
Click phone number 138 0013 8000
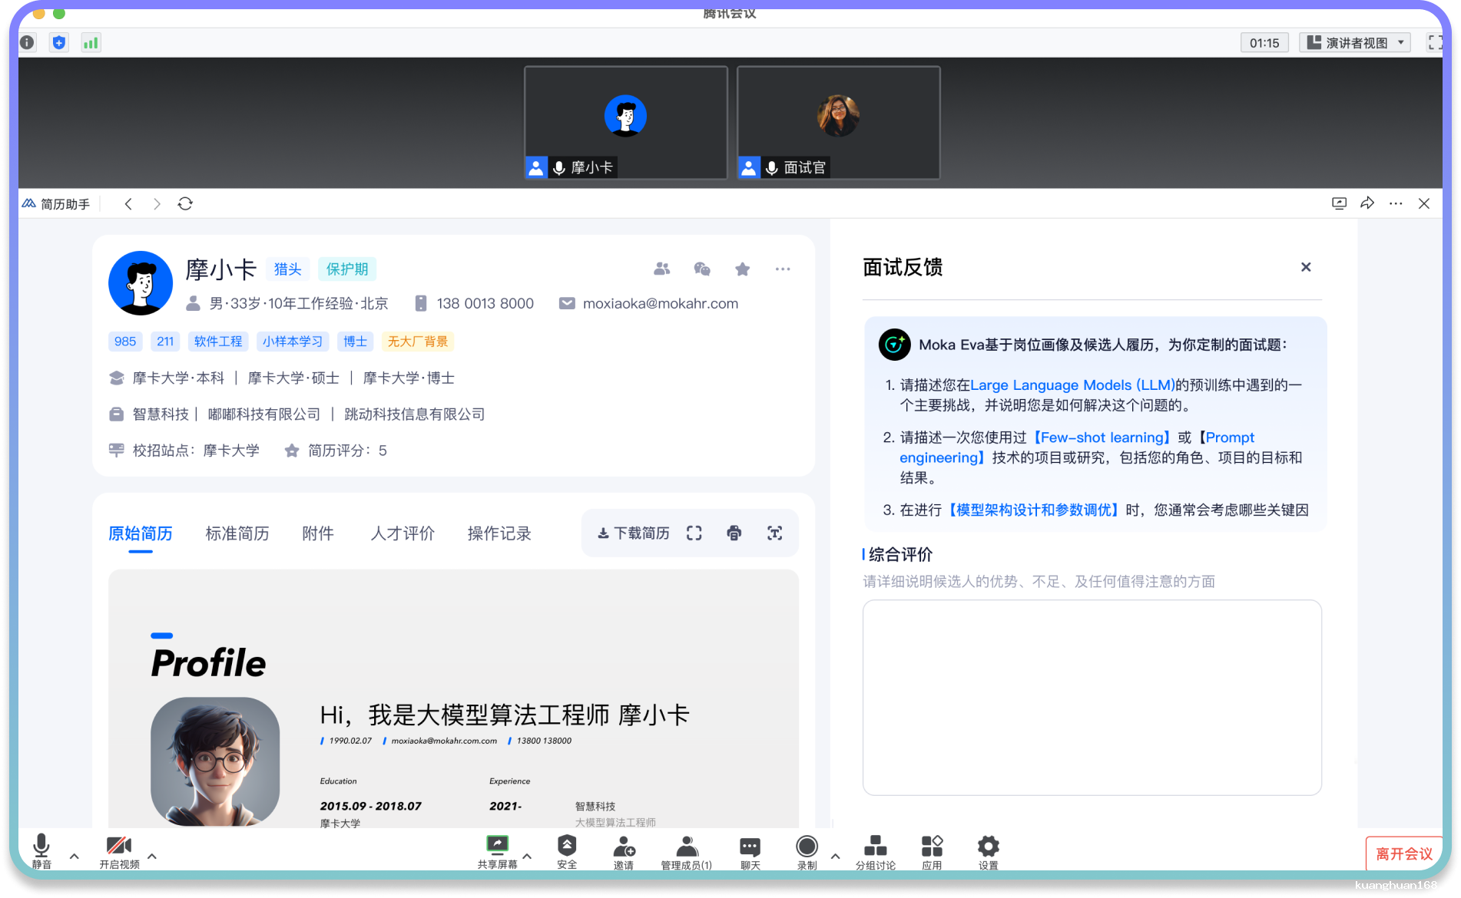tap(485, 304)
